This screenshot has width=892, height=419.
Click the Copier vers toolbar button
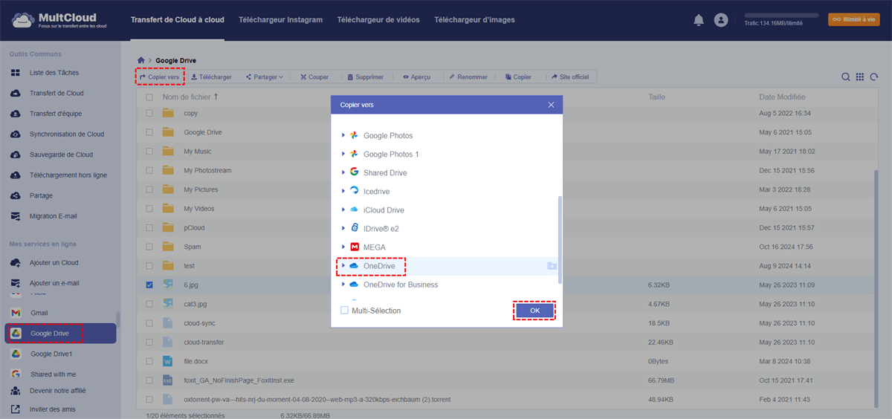click(x=159, y=77)
